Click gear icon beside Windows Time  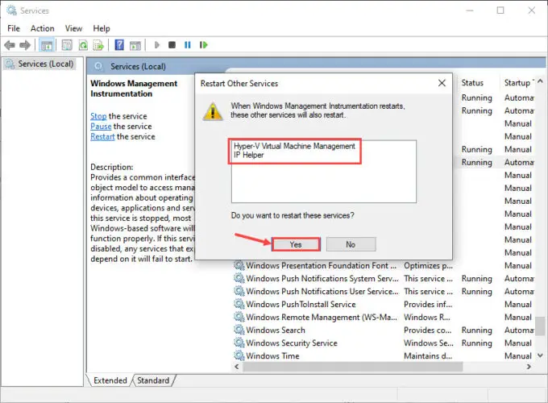[239, 356]
